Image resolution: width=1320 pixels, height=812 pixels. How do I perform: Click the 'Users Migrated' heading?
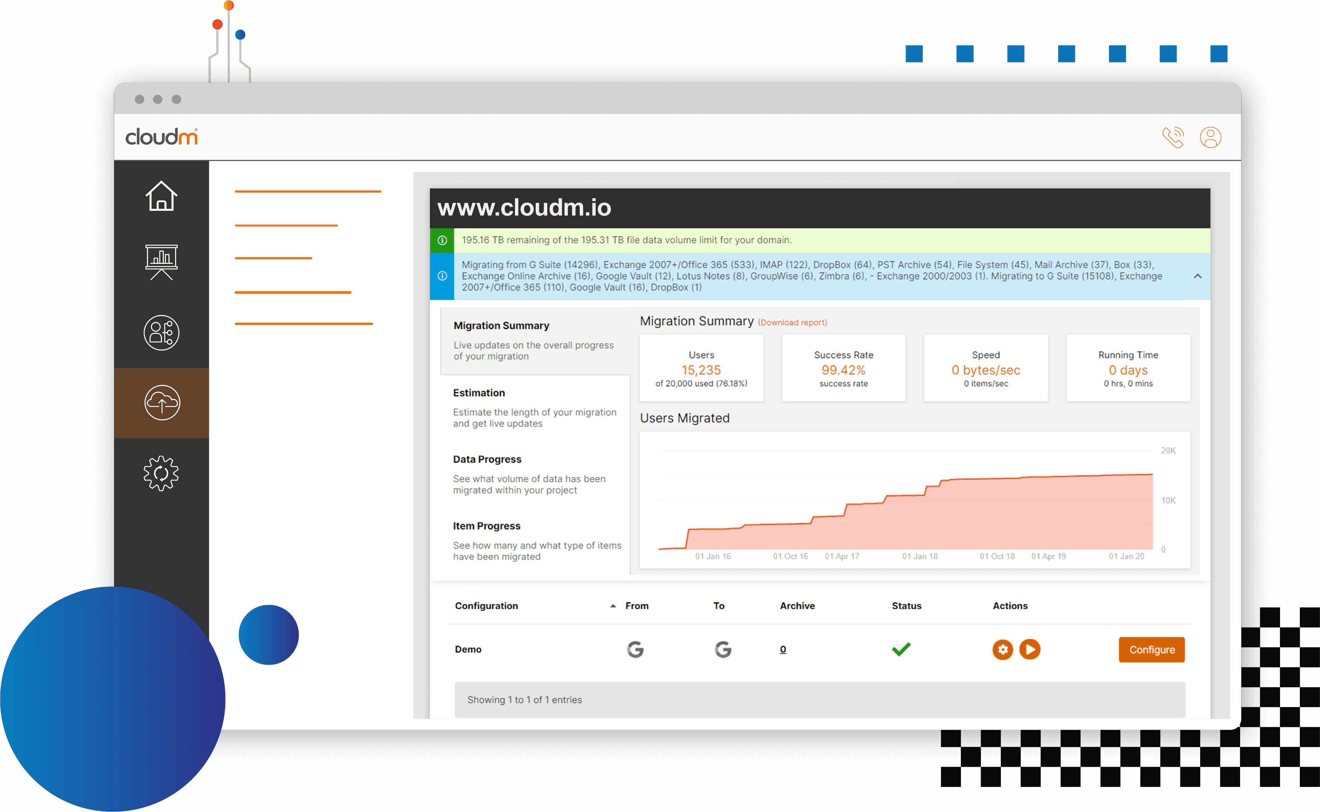[x=684, y=418]
